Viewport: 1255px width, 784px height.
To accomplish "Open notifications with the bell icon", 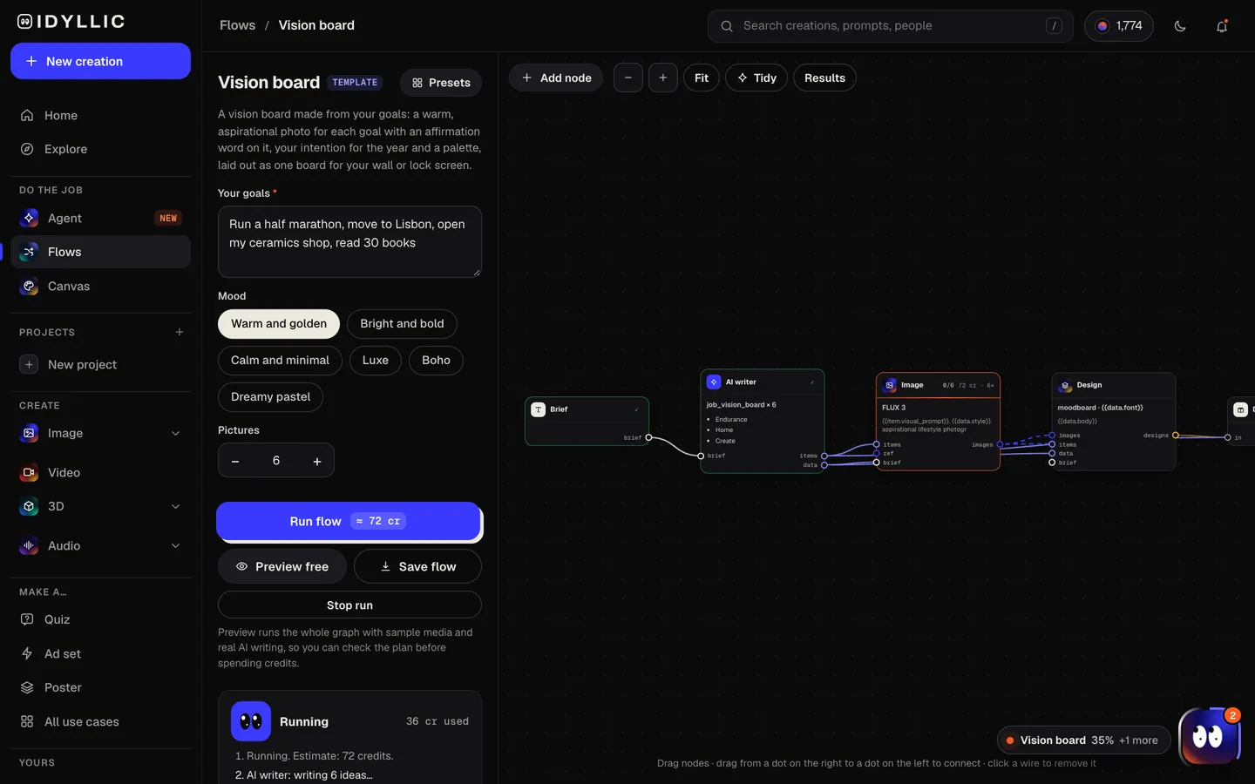I will (x=1222, y=26).
